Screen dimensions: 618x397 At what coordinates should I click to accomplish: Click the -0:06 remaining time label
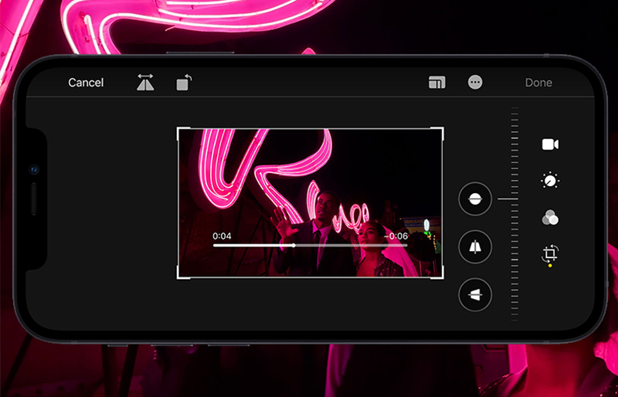pyautogui.click(x=397, y=236)
